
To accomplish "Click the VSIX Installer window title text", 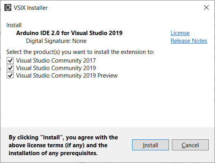I will pos(31,8).
